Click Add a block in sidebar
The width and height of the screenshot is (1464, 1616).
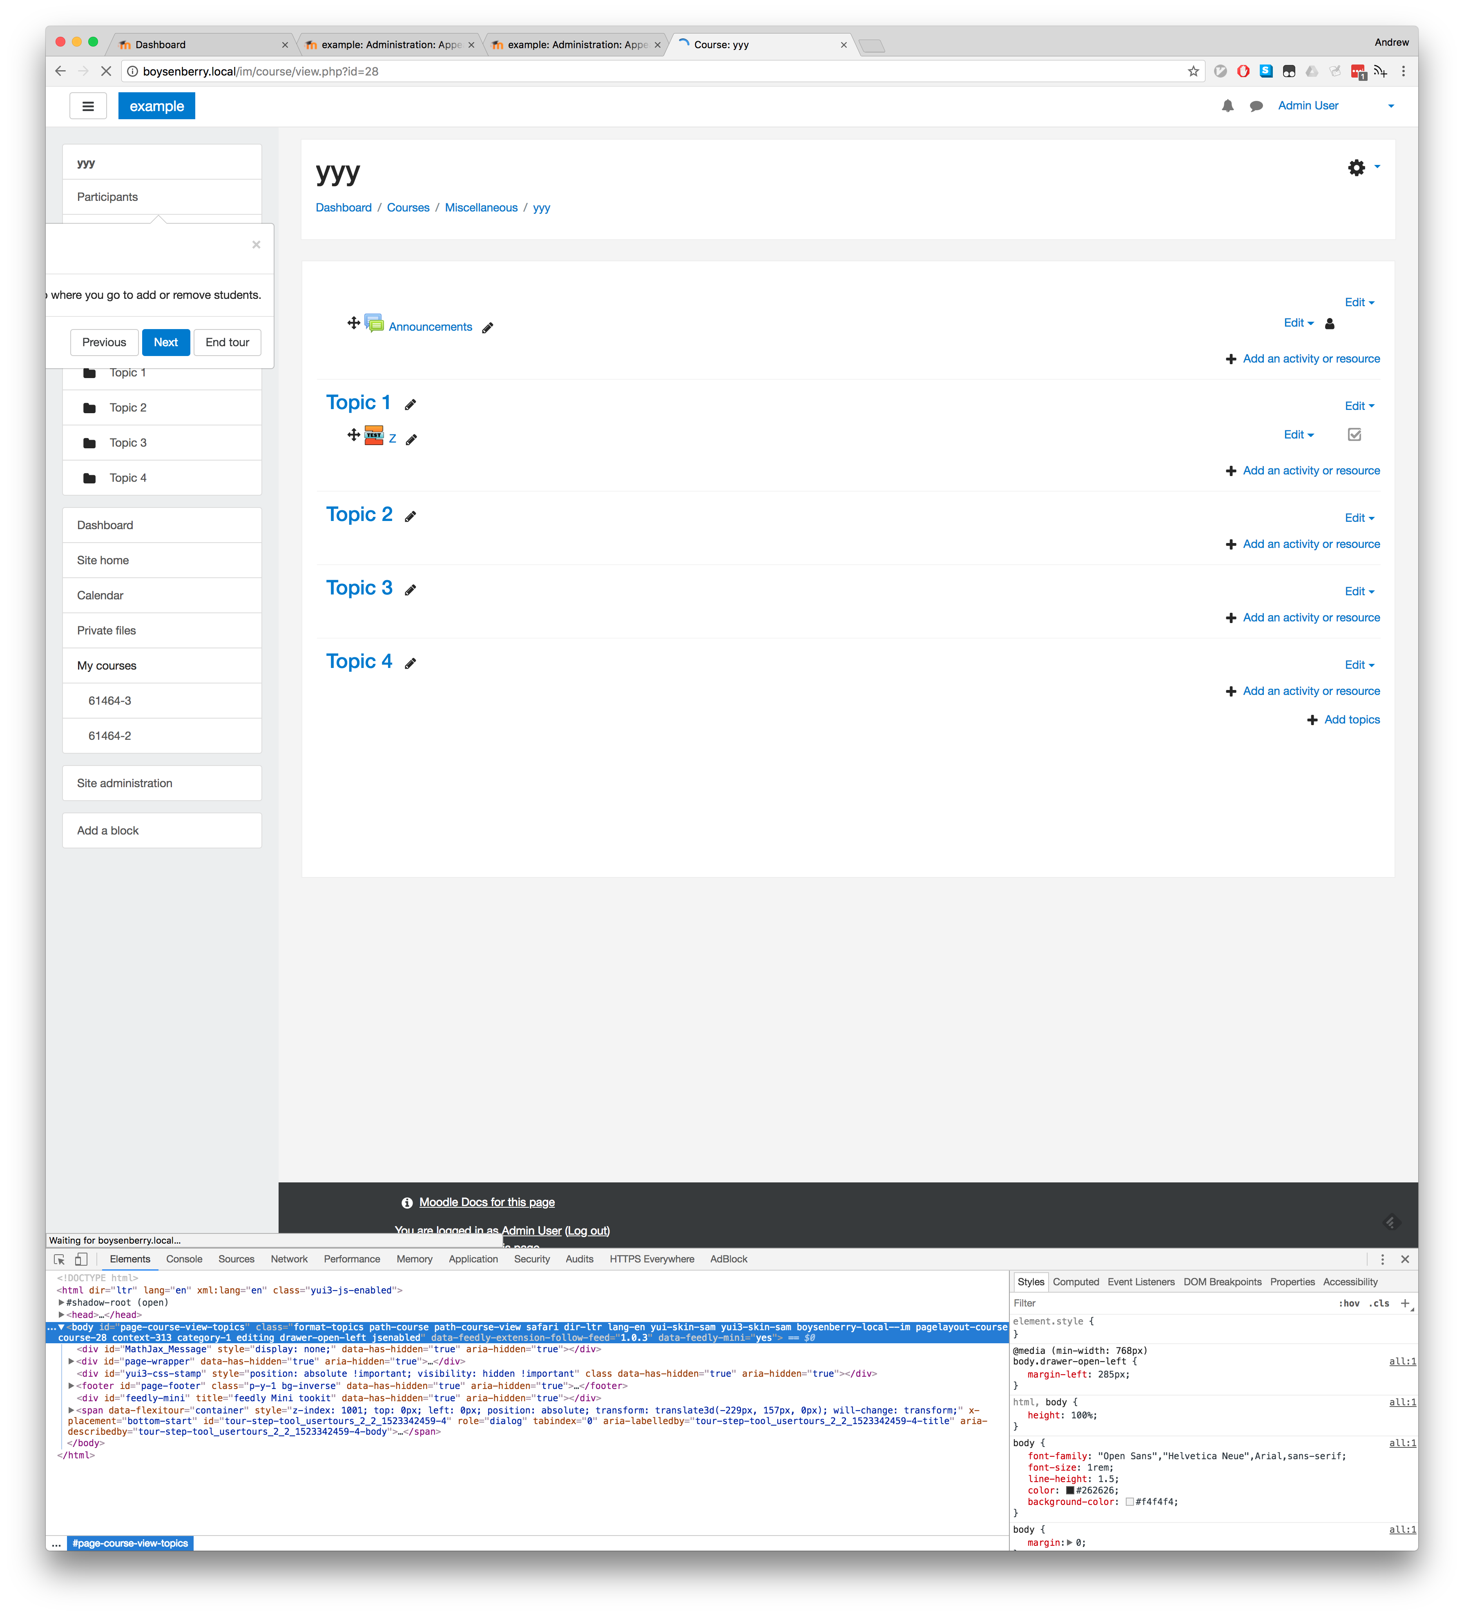(x=162, y=831)
